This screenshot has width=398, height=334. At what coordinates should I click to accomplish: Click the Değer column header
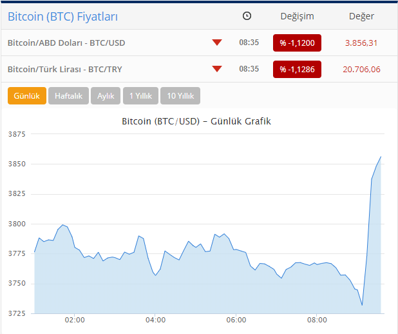point(361,16)
